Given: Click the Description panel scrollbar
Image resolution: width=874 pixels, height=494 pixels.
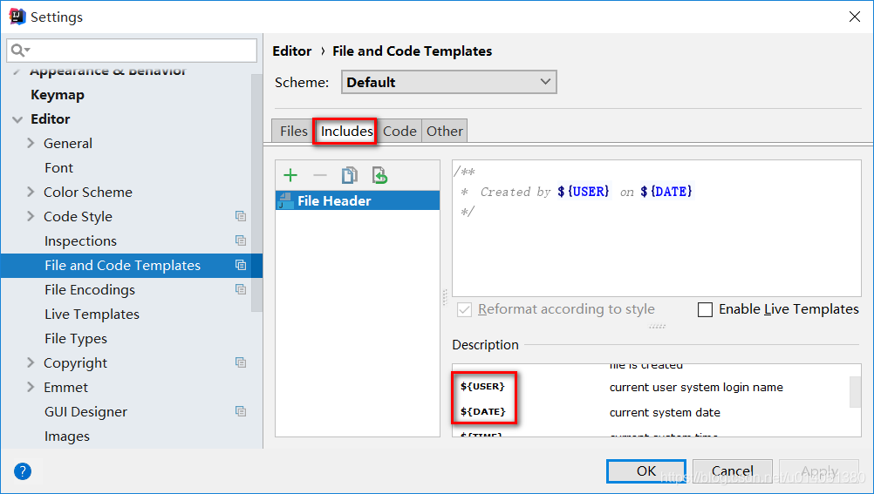Looking at the screenshot, I should click(855, 392).
